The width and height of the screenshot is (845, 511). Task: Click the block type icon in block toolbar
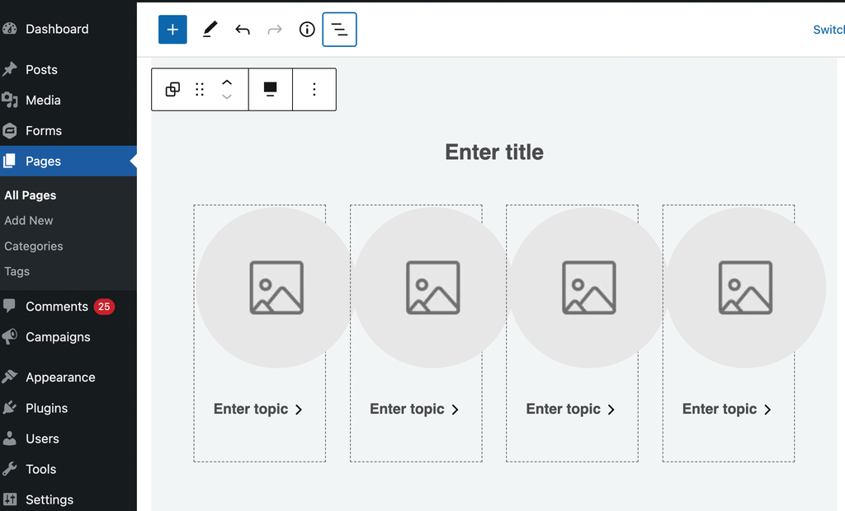172,89
